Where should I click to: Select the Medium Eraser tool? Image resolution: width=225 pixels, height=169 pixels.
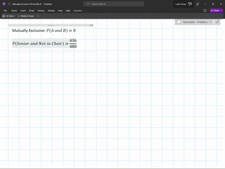coord(26,16)
